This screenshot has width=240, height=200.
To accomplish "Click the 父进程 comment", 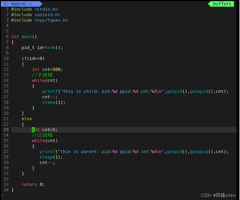I will [42, 135].
